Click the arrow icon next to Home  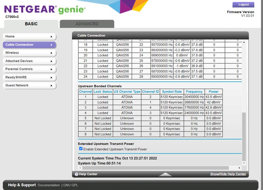(51, 37)
